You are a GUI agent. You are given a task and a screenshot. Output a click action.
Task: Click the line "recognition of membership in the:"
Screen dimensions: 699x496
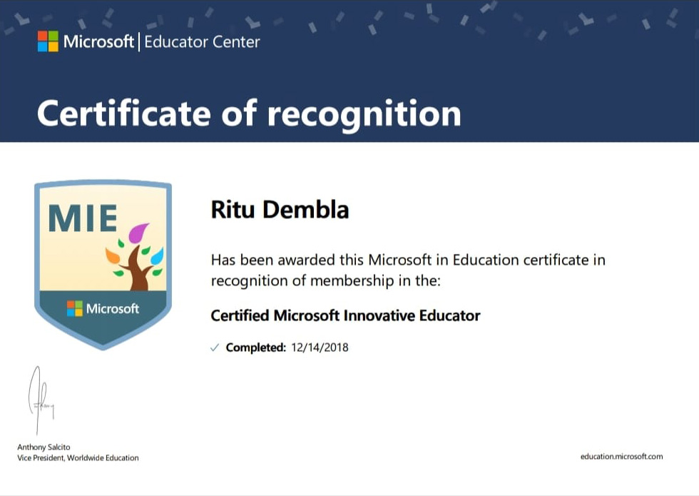pos(326,281)
